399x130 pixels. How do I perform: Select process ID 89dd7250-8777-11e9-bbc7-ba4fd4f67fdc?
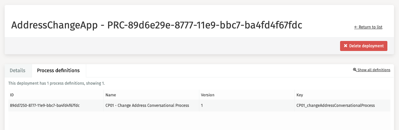(x=45, y=106)
